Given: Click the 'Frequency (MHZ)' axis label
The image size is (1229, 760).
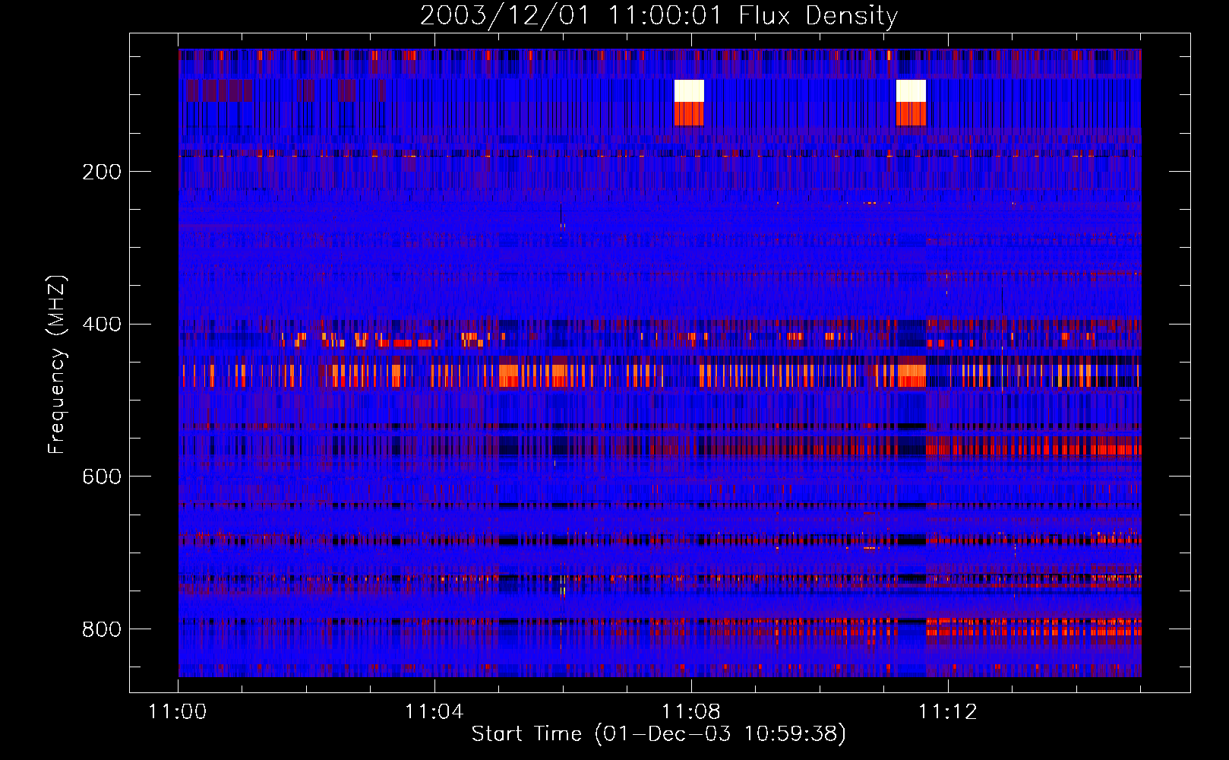Looking at the screenshot, I should click(57, 364).
